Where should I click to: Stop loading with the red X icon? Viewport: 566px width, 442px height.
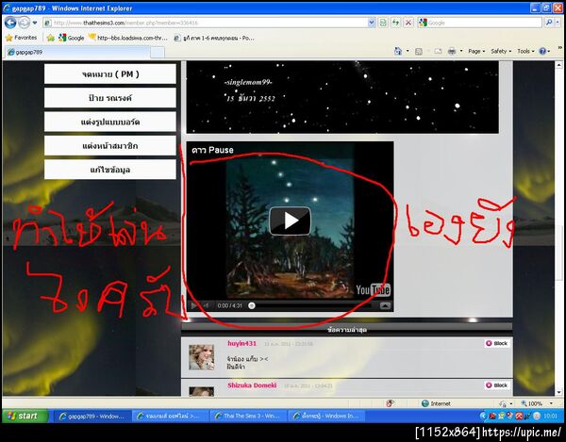coord(408,23)
